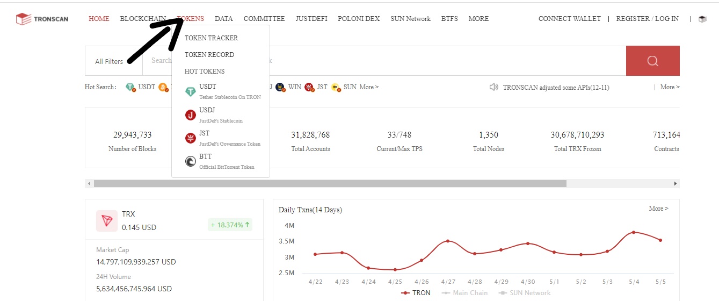
Task: Select TOKEN RECORD menu entry
Action: pyautogui.click(x=209, y=55)
